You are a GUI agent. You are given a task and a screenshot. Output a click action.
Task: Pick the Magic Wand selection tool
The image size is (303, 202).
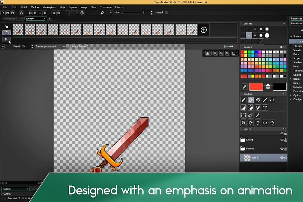(x=258, y=115)
